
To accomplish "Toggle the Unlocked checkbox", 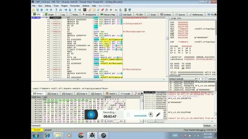I will 206,79.
